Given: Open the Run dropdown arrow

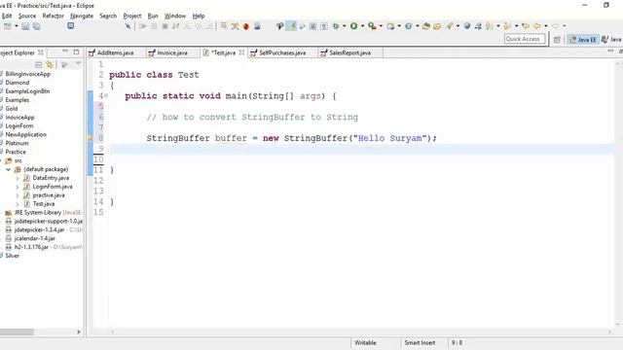Looking at the screenshot, I should tap(362, 26).
